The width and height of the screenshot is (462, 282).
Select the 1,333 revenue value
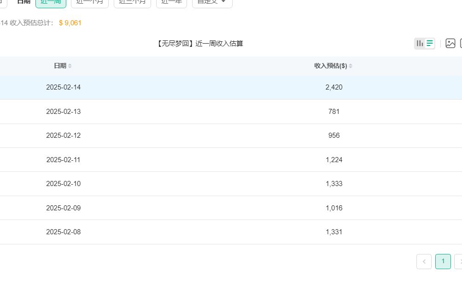(x=334, y=184)
